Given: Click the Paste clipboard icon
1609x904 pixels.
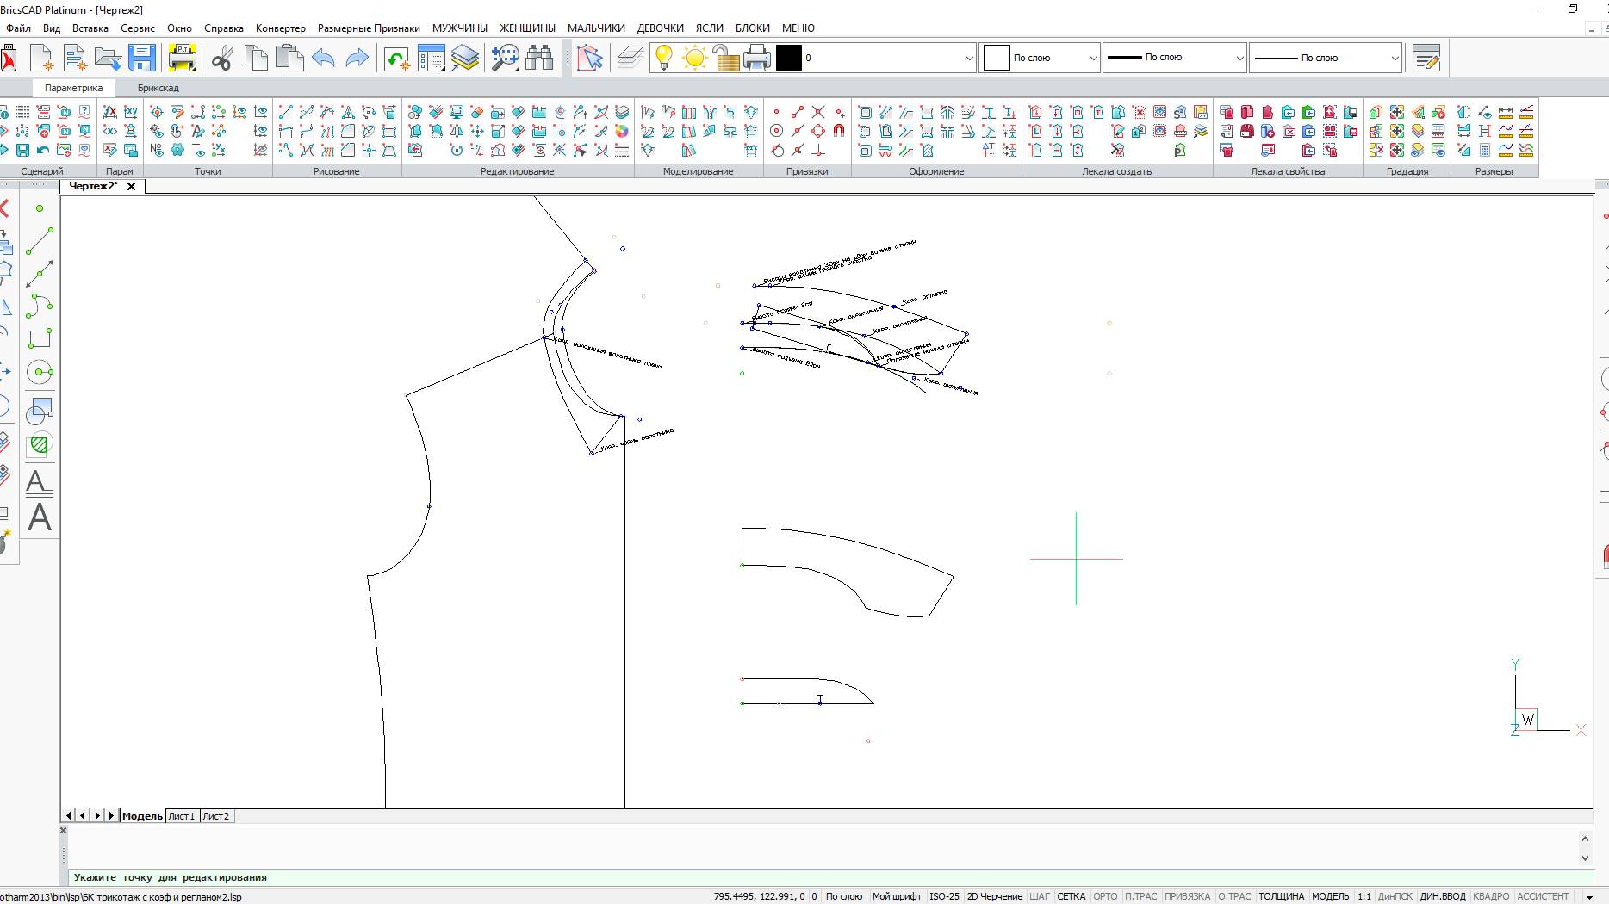Looking at the screenshot, I should click(289, 58).
